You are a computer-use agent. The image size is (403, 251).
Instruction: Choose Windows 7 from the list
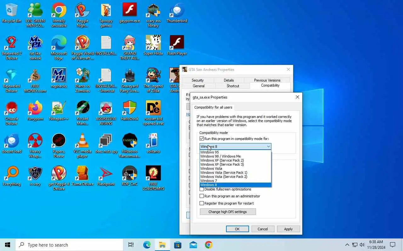click(x=235, y=181)
